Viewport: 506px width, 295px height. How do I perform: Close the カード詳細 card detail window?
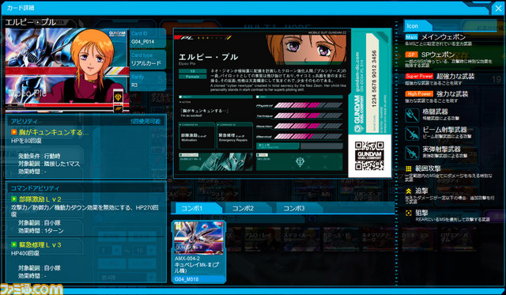tap(498, 9)
